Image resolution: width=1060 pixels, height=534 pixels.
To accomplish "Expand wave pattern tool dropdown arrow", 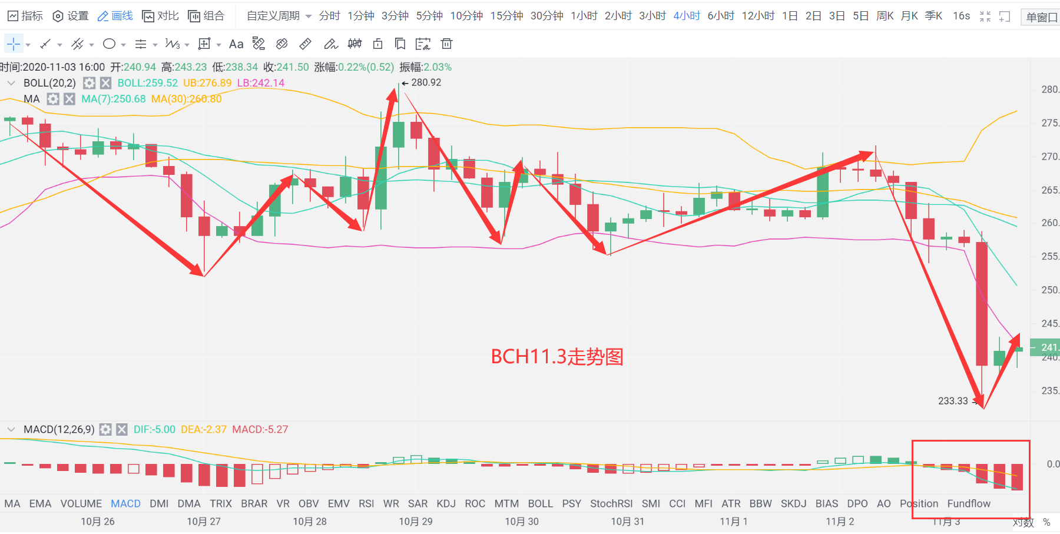I will [x=187, y=45].
